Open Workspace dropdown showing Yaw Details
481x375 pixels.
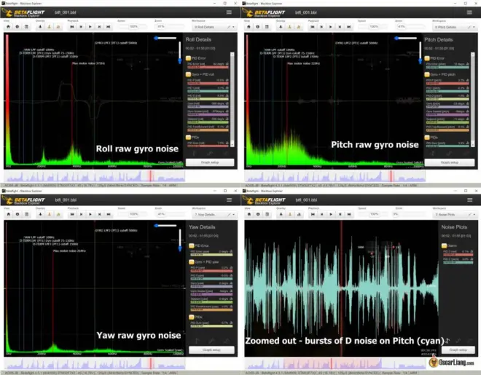coord(214,215)
